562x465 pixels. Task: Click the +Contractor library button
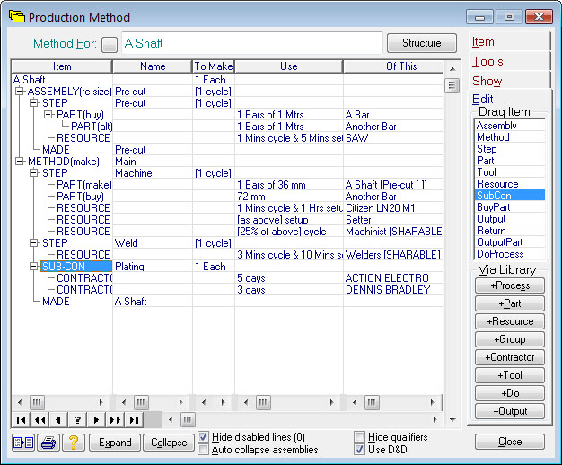[x=510, y=357]
